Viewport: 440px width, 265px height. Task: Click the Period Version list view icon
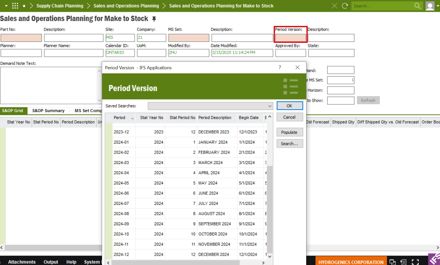tap(291, 86)
